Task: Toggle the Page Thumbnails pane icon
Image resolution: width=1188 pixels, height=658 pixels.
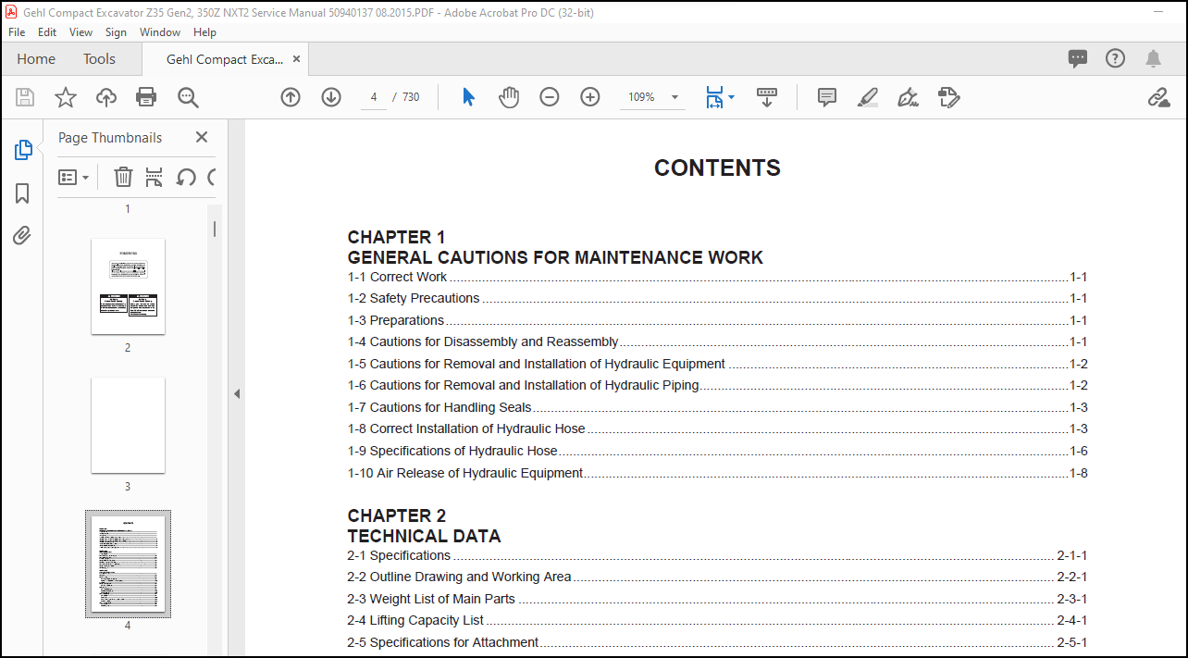Action: coord(23,150)
